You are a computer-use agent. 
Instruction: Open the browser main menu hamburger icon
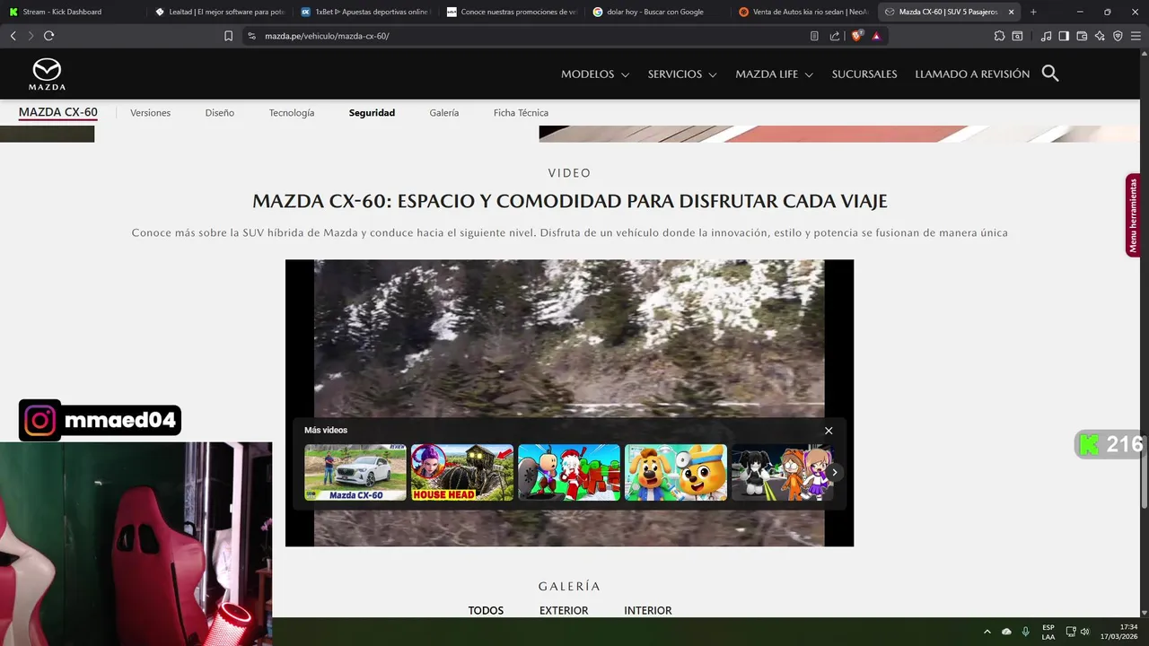tap(1136, 36)
